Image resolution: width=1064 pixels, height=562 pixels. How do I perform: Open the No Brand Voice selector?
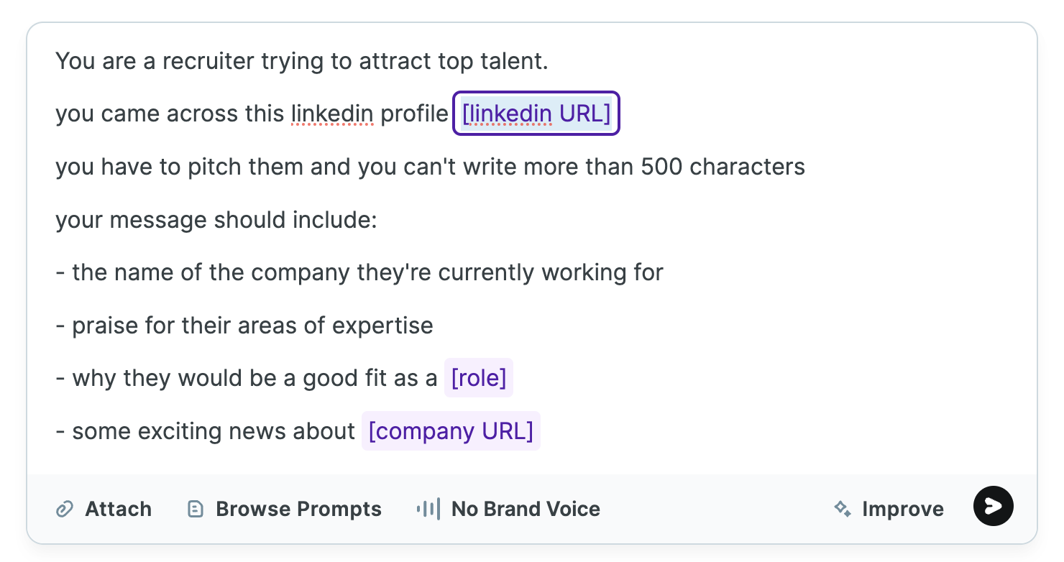(x=526, y=510)
